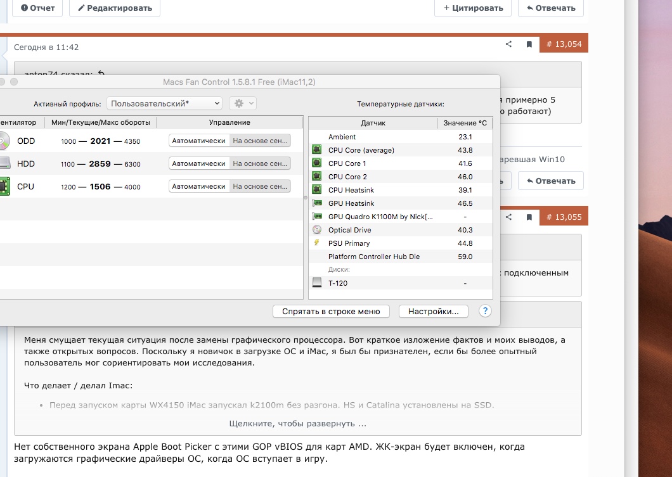
Task: Open the gear profile settings dropdown
Action: [x=243, y=103]
